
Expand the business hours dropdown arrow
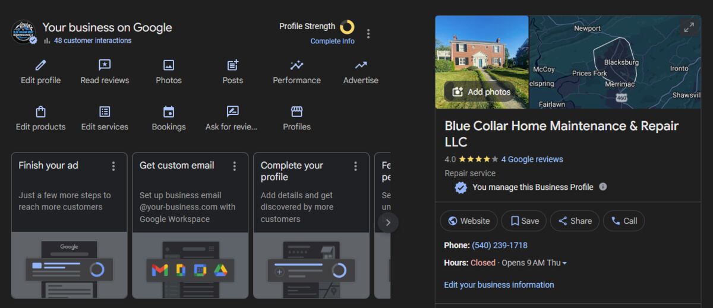[564, 263]
